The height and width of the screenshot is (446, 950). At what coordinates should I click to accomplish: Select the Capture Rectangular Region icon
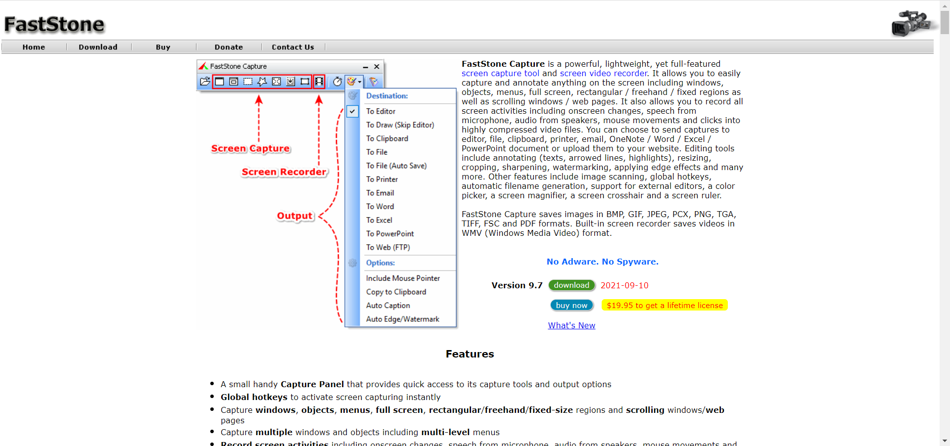tap(248, 82)
